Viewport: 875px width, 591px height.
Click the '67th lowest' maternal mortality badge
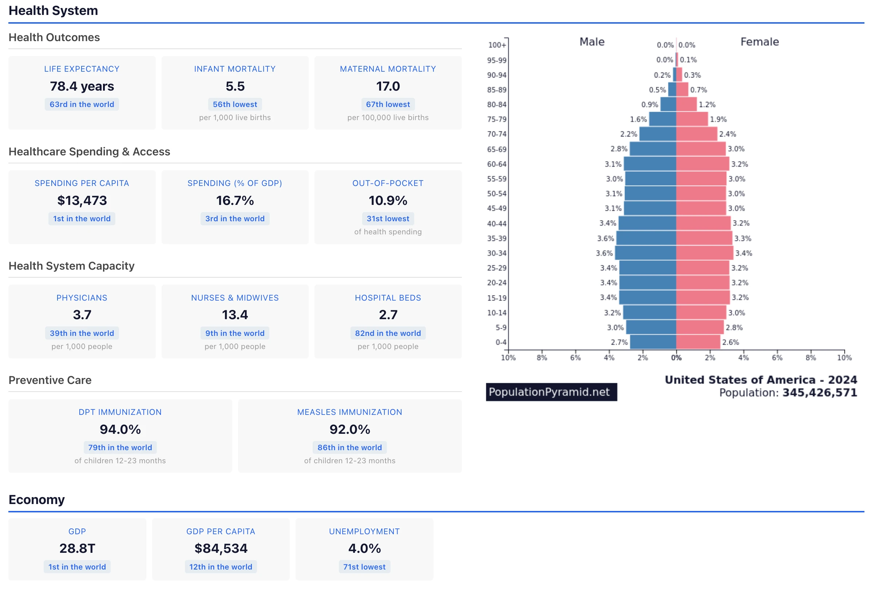click(x=388, y=104)
